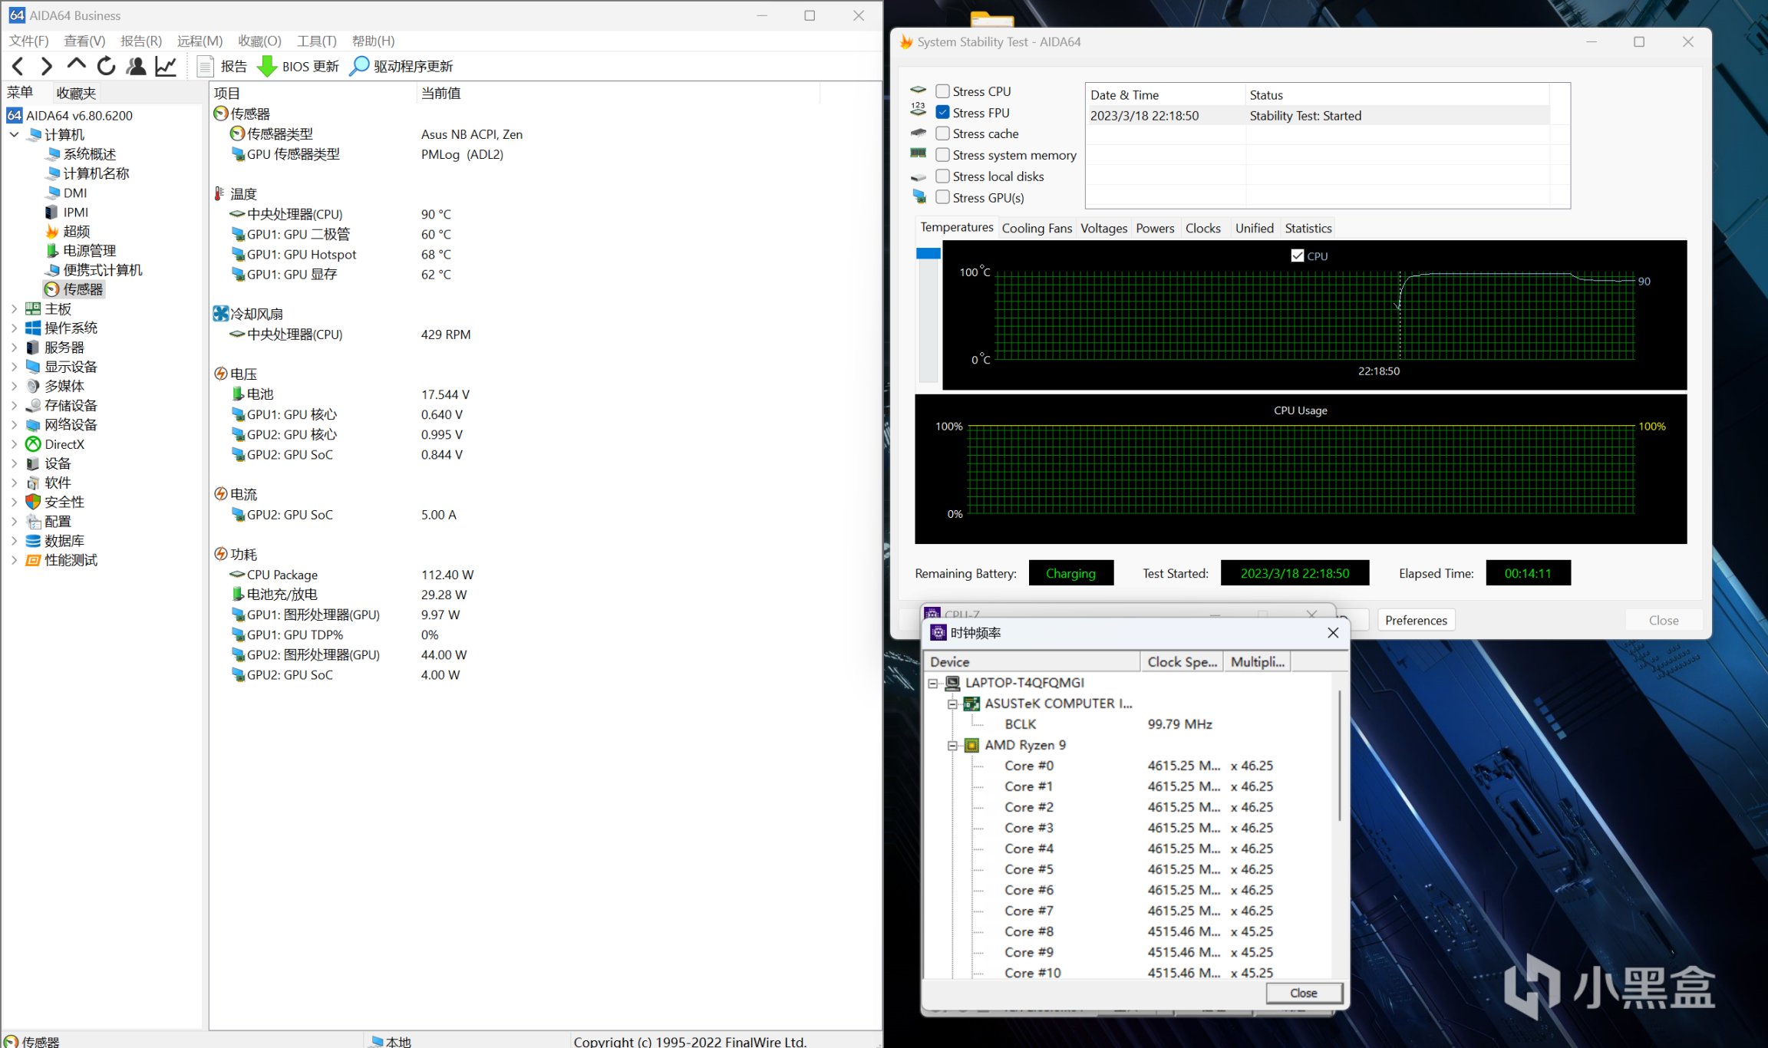Screen dimensions: 1768x1048
Task: Click the blue temperature graph scale slider
Action: point(929,253)
